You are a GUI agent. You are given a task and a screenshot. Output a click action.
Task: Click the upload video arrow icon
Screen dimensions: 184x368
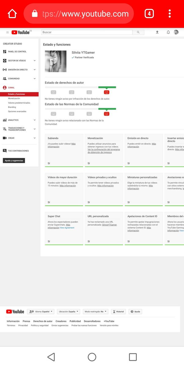pos(157,32)
